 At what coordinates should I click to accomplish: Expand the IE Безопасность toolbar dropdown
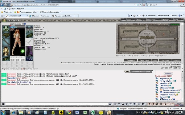click(x=163, y=16)
